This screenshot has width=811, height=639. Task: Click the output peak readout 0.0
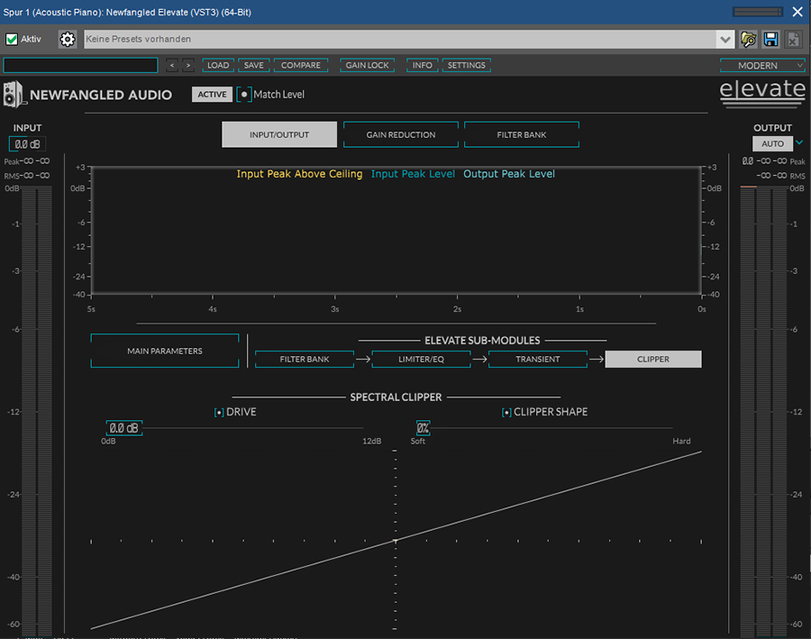[748, 161]
